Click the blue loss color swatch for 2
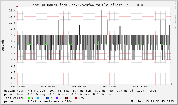 pyautogui.click(x=48, y=98)
